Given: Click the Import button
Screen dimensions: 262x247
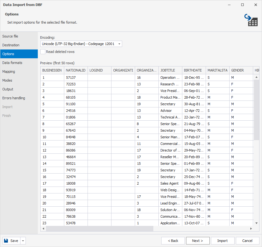Looking at the screenshot, I should [223, 241].
